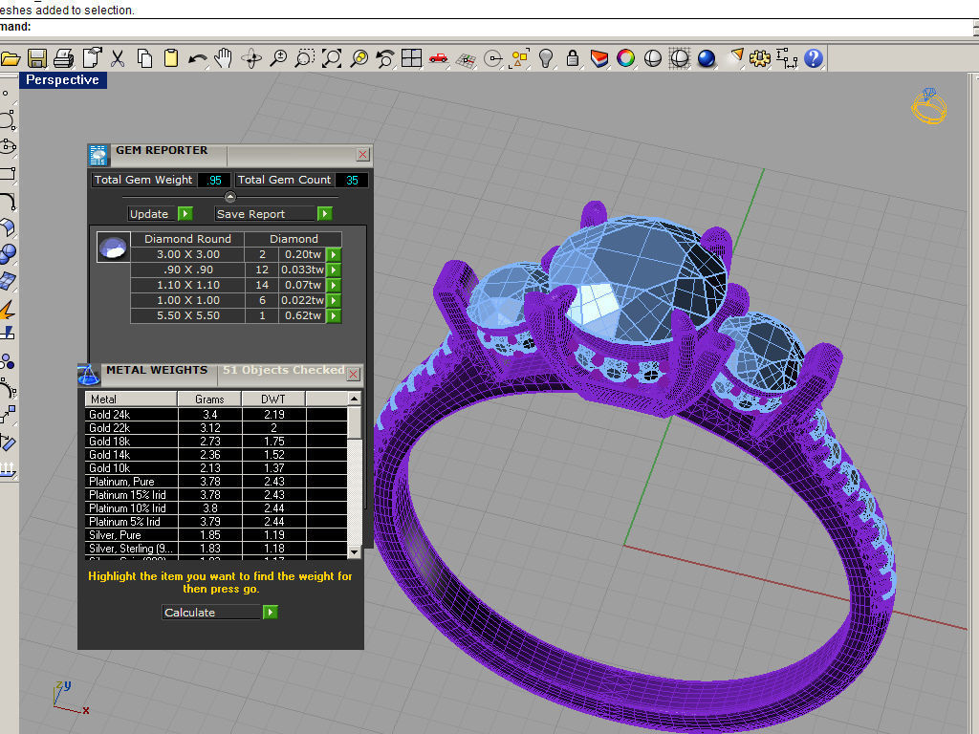Screen dimensions: 979x734
Task: Select the Gold 14k row
Action: coord(216,454)
